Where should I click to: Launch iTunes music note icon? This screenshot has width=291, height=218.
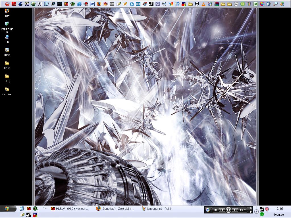177,4
